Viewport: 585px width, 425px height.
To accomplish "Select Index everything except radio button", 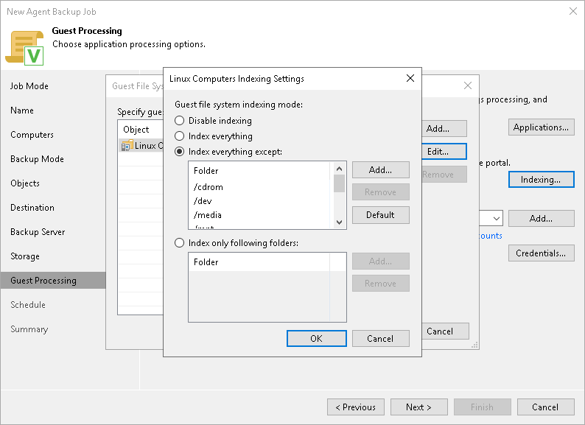I will pos(180,152).
